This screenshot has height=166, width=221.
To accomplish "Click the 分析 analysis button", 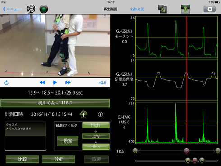I will click(59, 159).
